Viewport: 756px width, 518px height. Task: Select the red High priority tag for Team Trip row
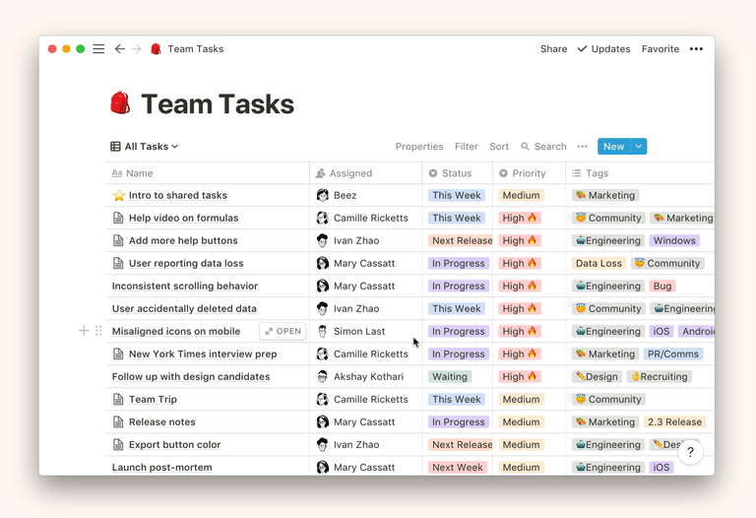click(x=521, y=400)
